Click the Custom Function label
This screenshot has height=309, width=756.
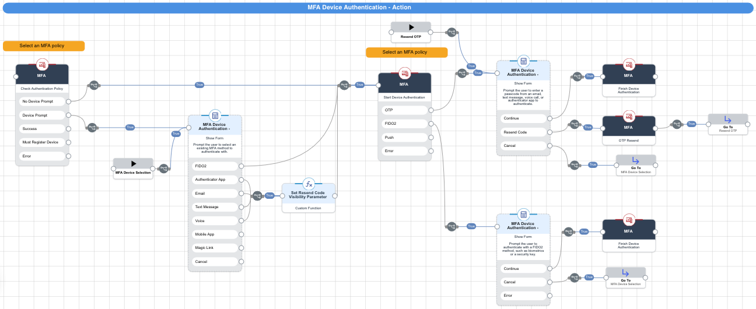[x=308, y=208]
